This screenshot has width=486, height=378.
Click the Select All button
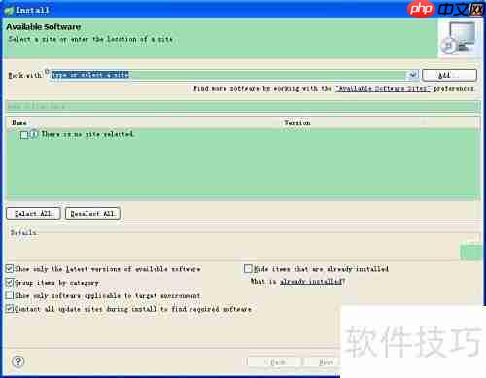33,213
